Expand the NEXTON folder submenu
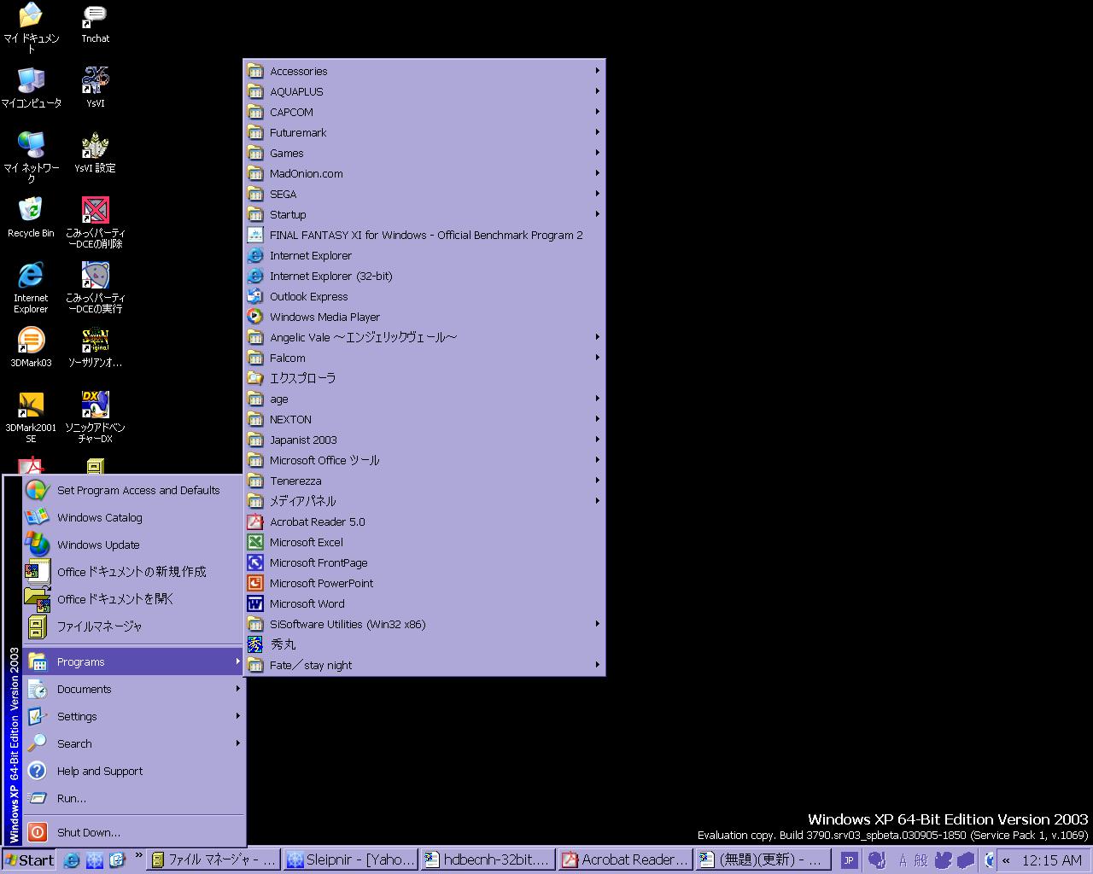 [x=424, y=419]
